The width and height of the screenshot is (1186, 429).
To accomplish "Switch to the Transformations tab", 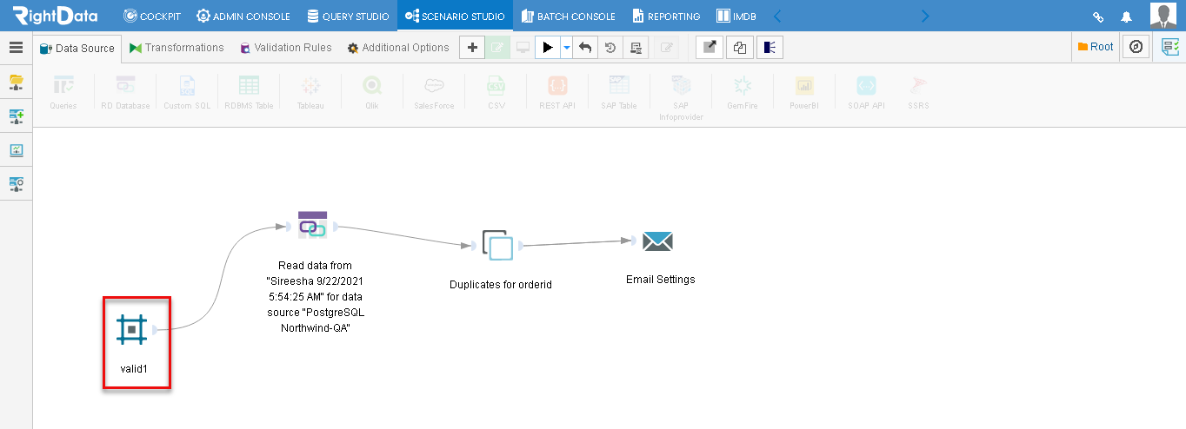I will (x=177, y=48).
